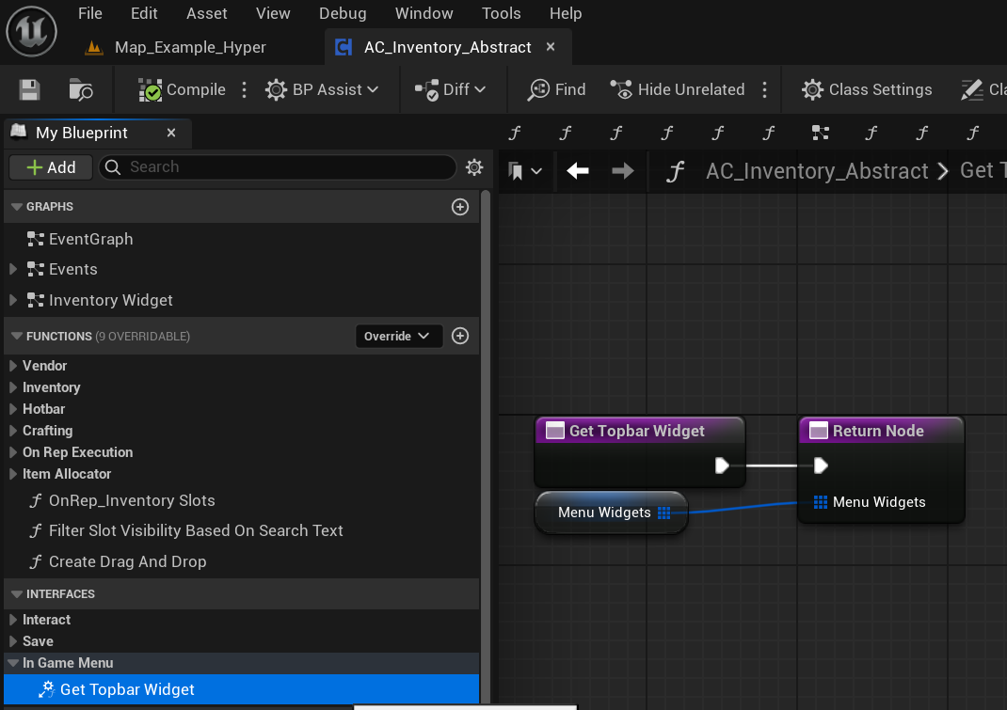Click the Unreal Engine logo icon
The height and width of the screenshot is (710, 1007).
[x=31, y=30]
